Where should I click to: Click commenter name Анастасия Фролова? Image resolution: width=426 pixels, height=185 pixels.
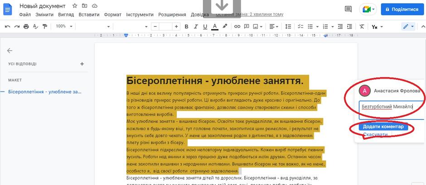pos(397,91)
